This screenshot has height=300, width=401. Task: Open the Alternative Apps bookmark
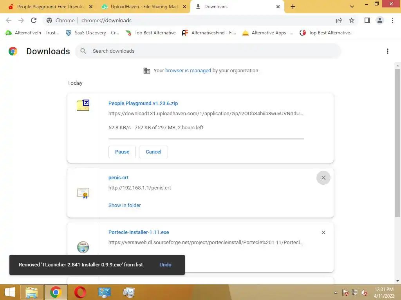[267, 33]
